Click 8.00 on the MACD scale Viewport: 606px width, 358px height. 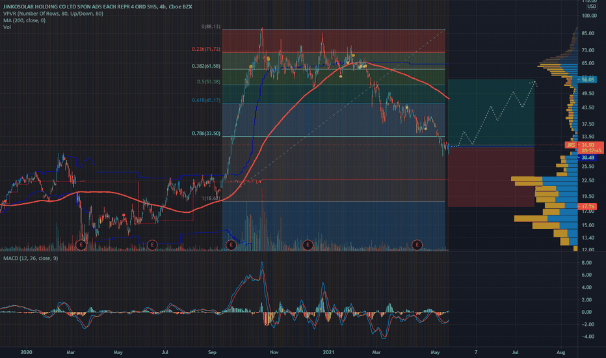point(586,263)
